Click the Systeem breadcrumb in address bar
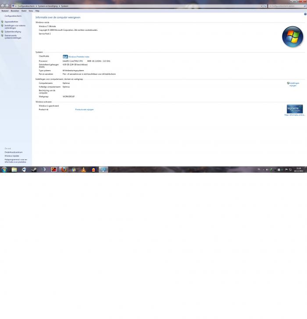This screenshot has height=319, width=307. 64,6
